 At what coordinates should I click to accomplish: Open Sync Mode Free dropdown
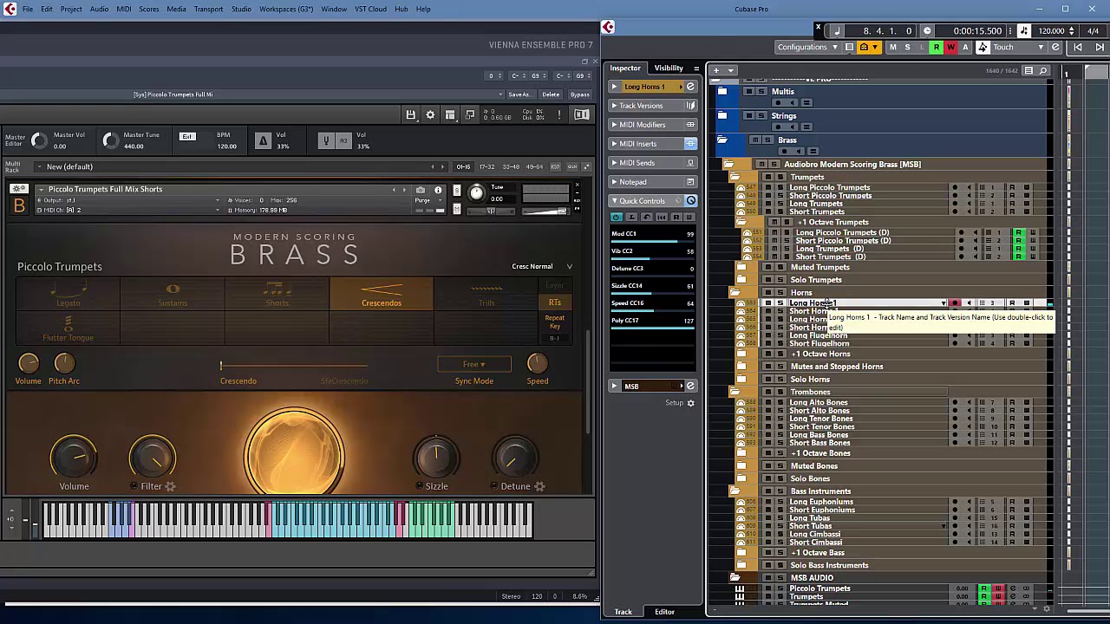coord(473,364)
